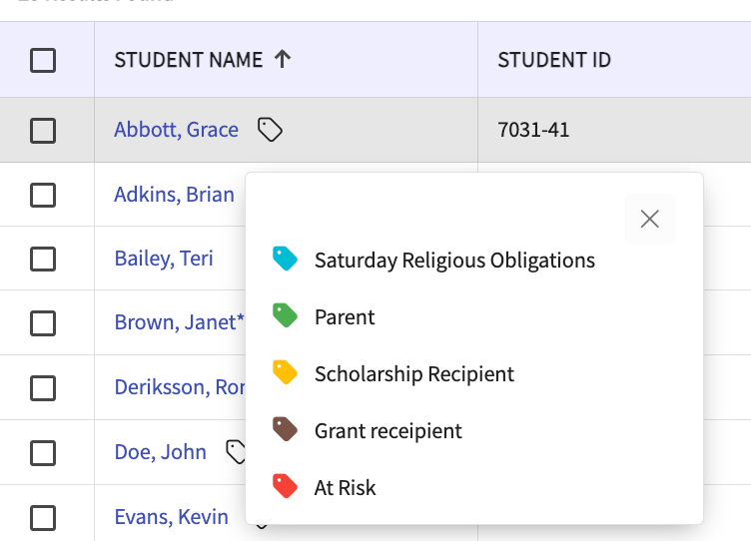Open Adkins, Brian student profile link
Image resolution: width=751 pixels, height=541 pixels.
click(x=174, y=194)
